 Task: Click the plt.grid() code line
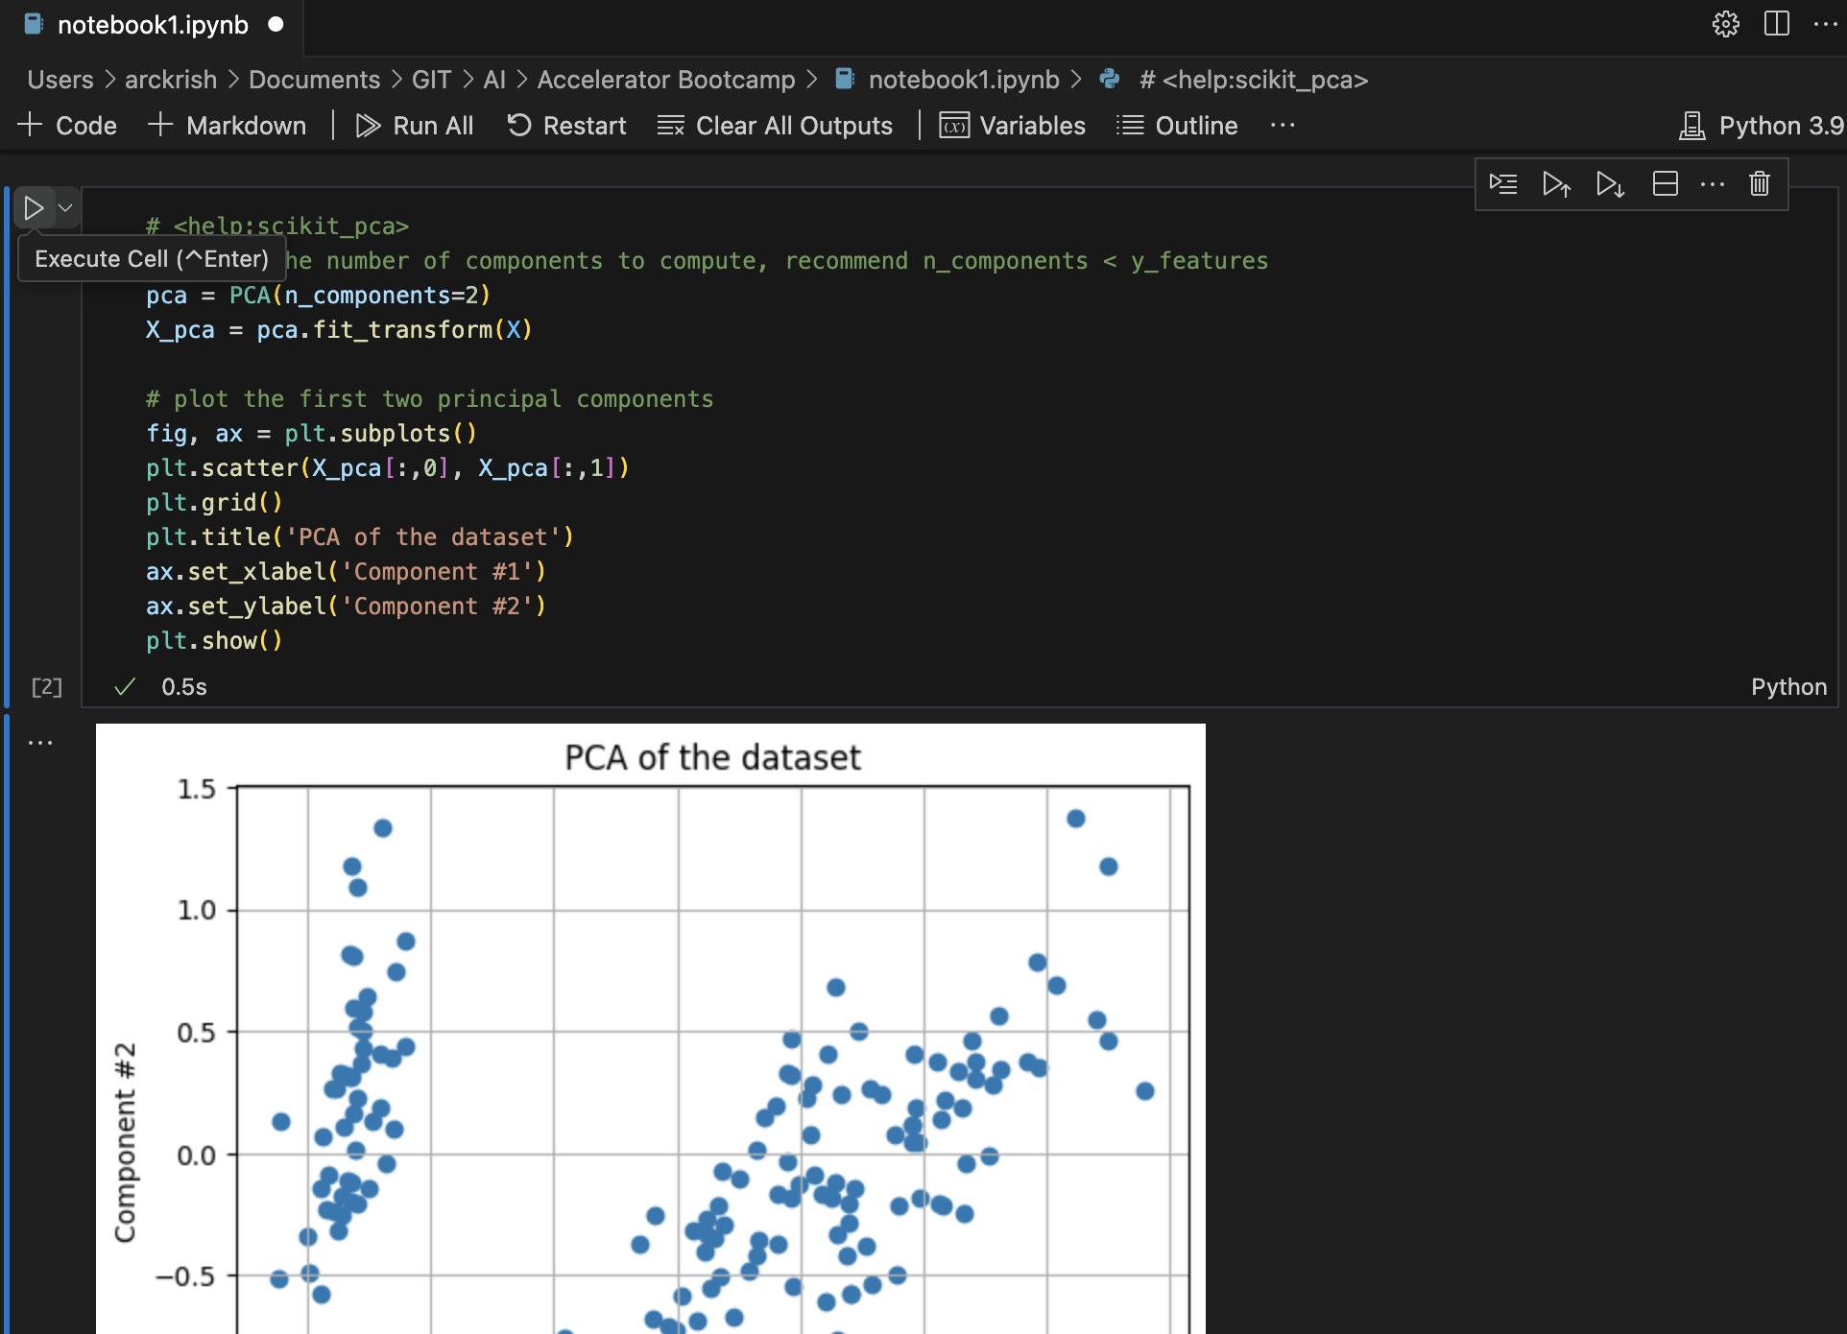pos(214,503)
